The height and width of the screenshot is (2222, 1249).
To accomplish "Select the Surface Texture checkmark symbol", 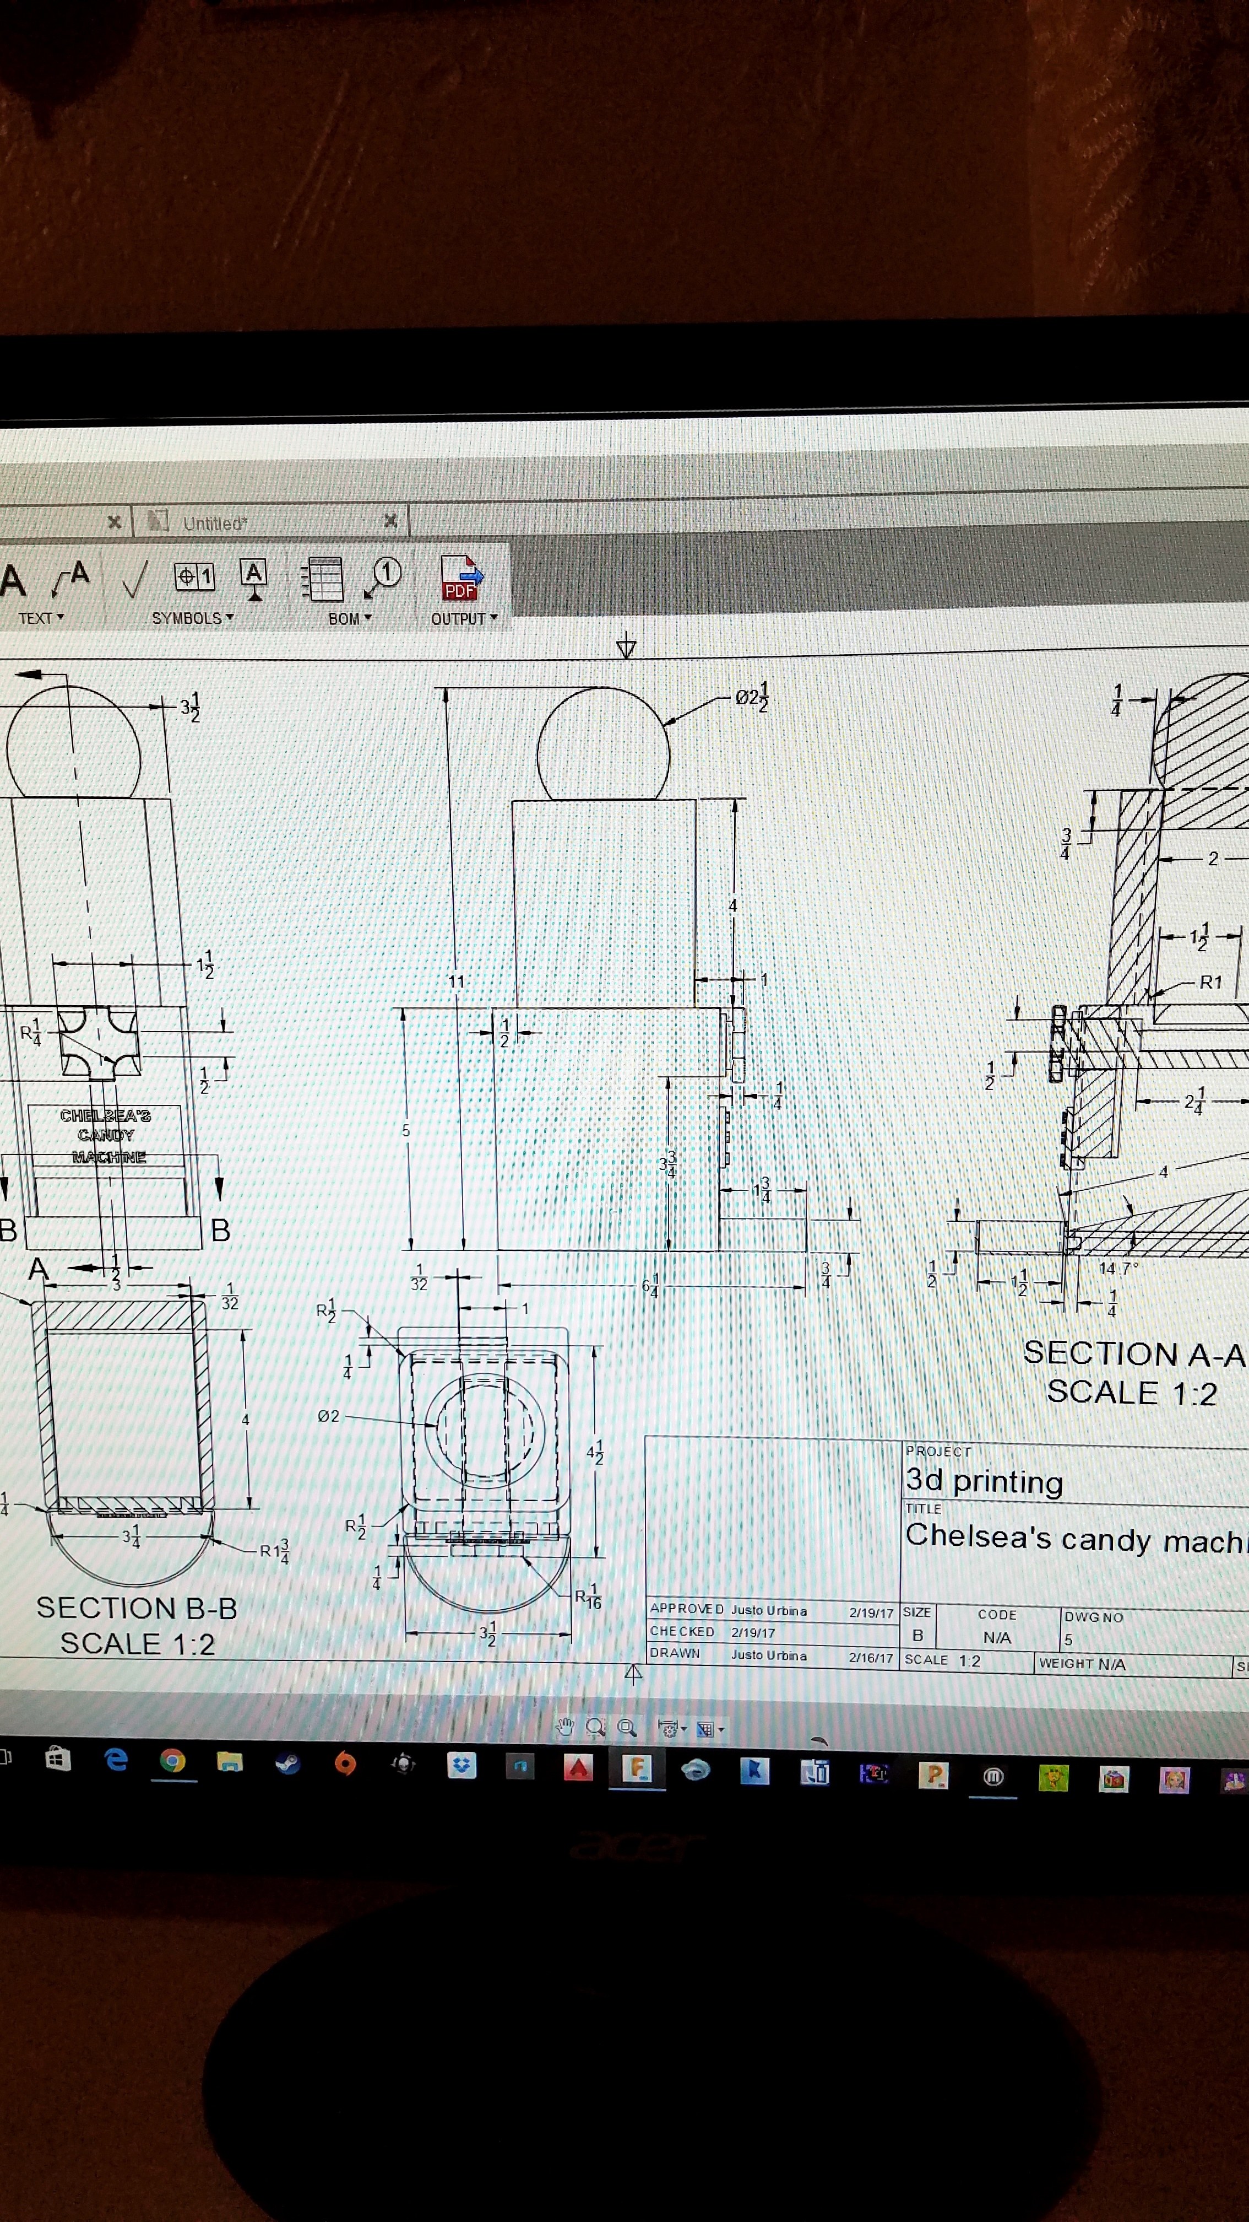I will point(134,578).
